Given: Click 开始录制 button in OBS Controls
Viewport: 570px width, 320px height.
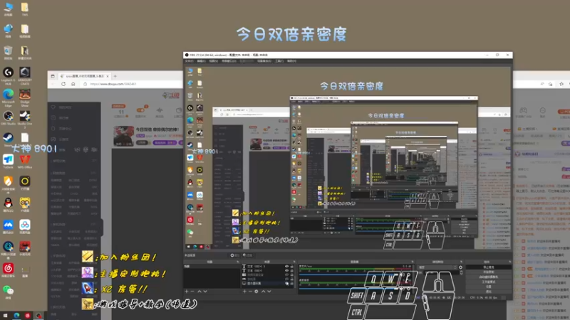Looking at the screenshot, I should [488, 272].
